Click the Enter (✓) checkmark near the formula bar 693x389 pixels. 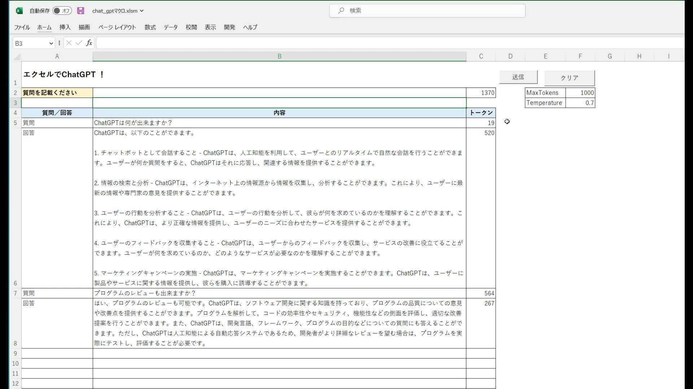tap(79, 43)
